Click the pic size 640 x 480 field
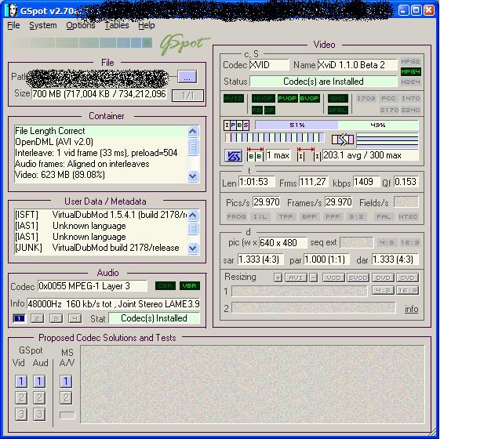This screenshot has height=439, width=502. coord(282,243)
